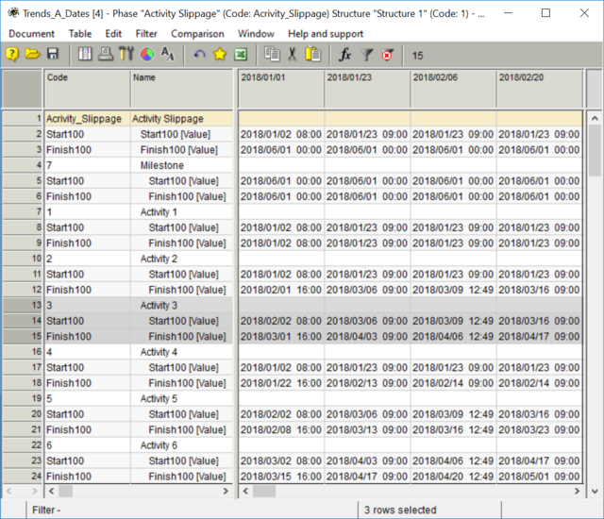This screenshot has height=519, width=604.
Task: Select row number 13 header
Action: click(x=23, y=305)
